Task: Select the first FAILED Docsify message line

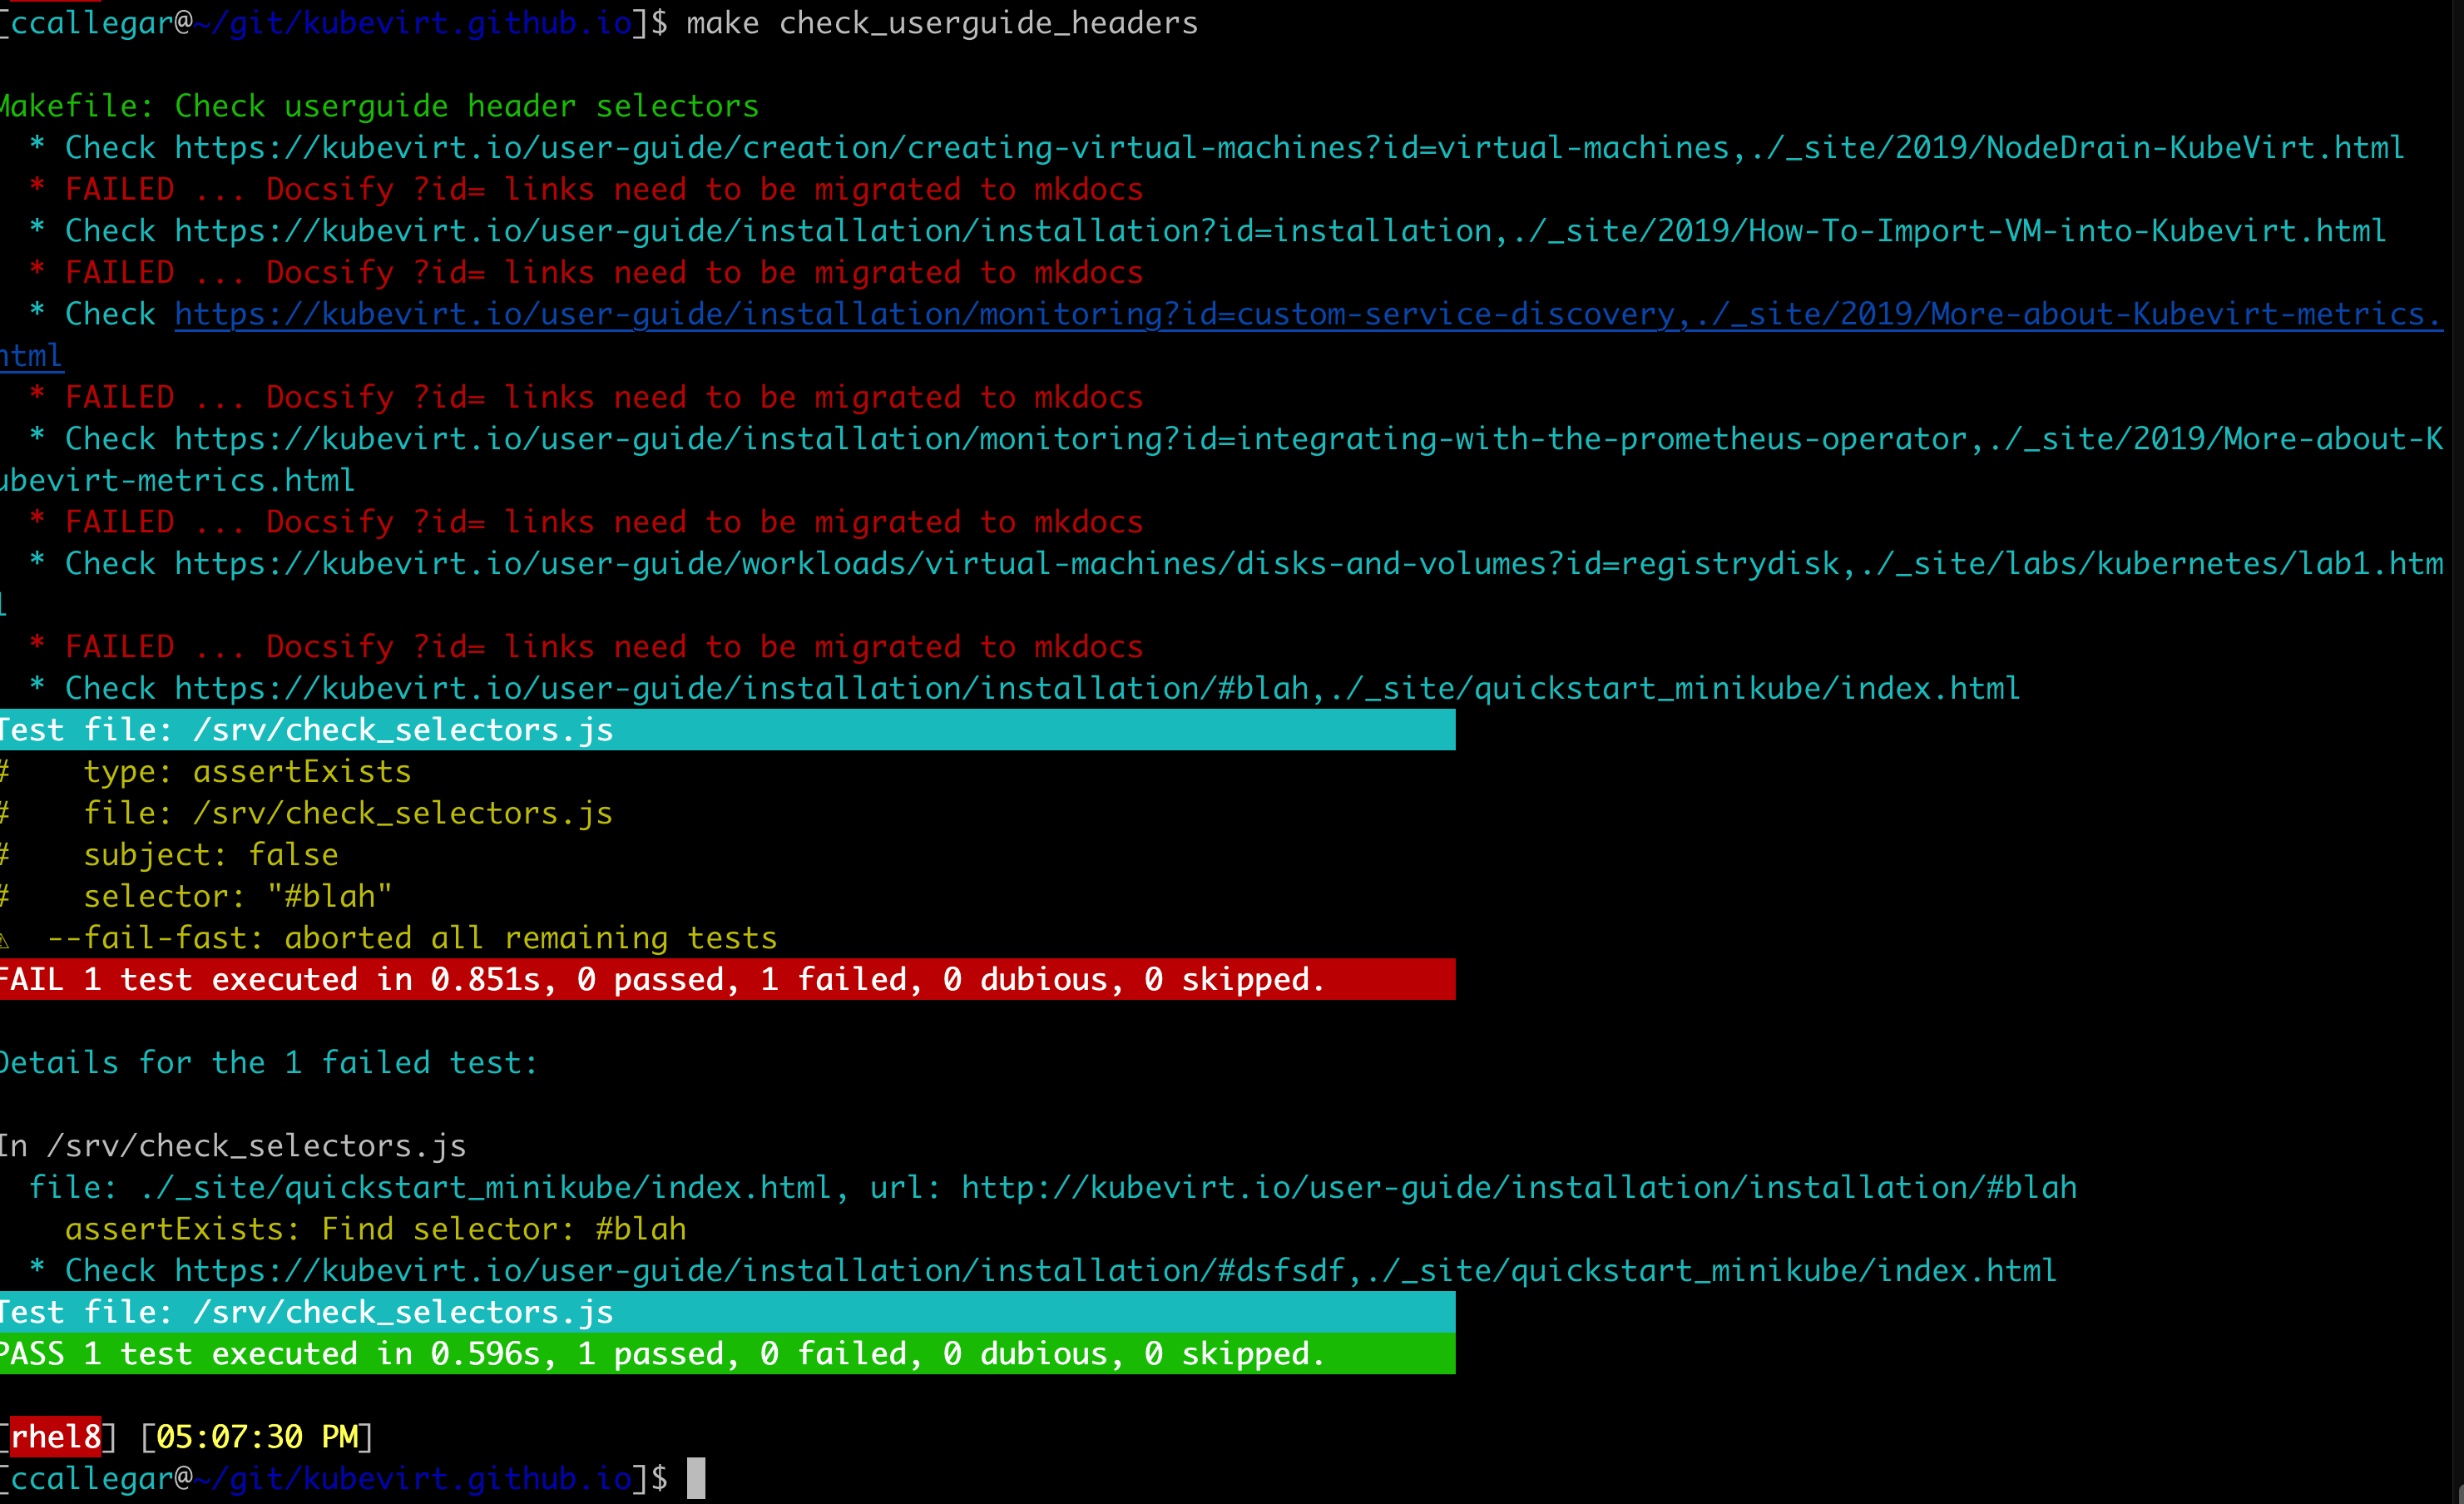Action: point(590,188)
